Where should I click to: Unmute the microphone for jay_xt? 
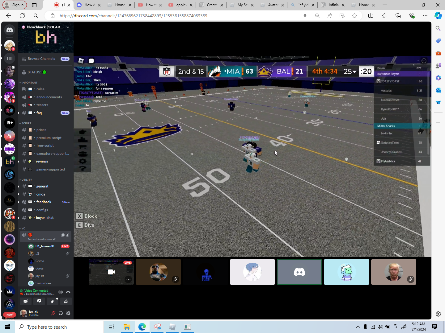click(x=53, y=313)
